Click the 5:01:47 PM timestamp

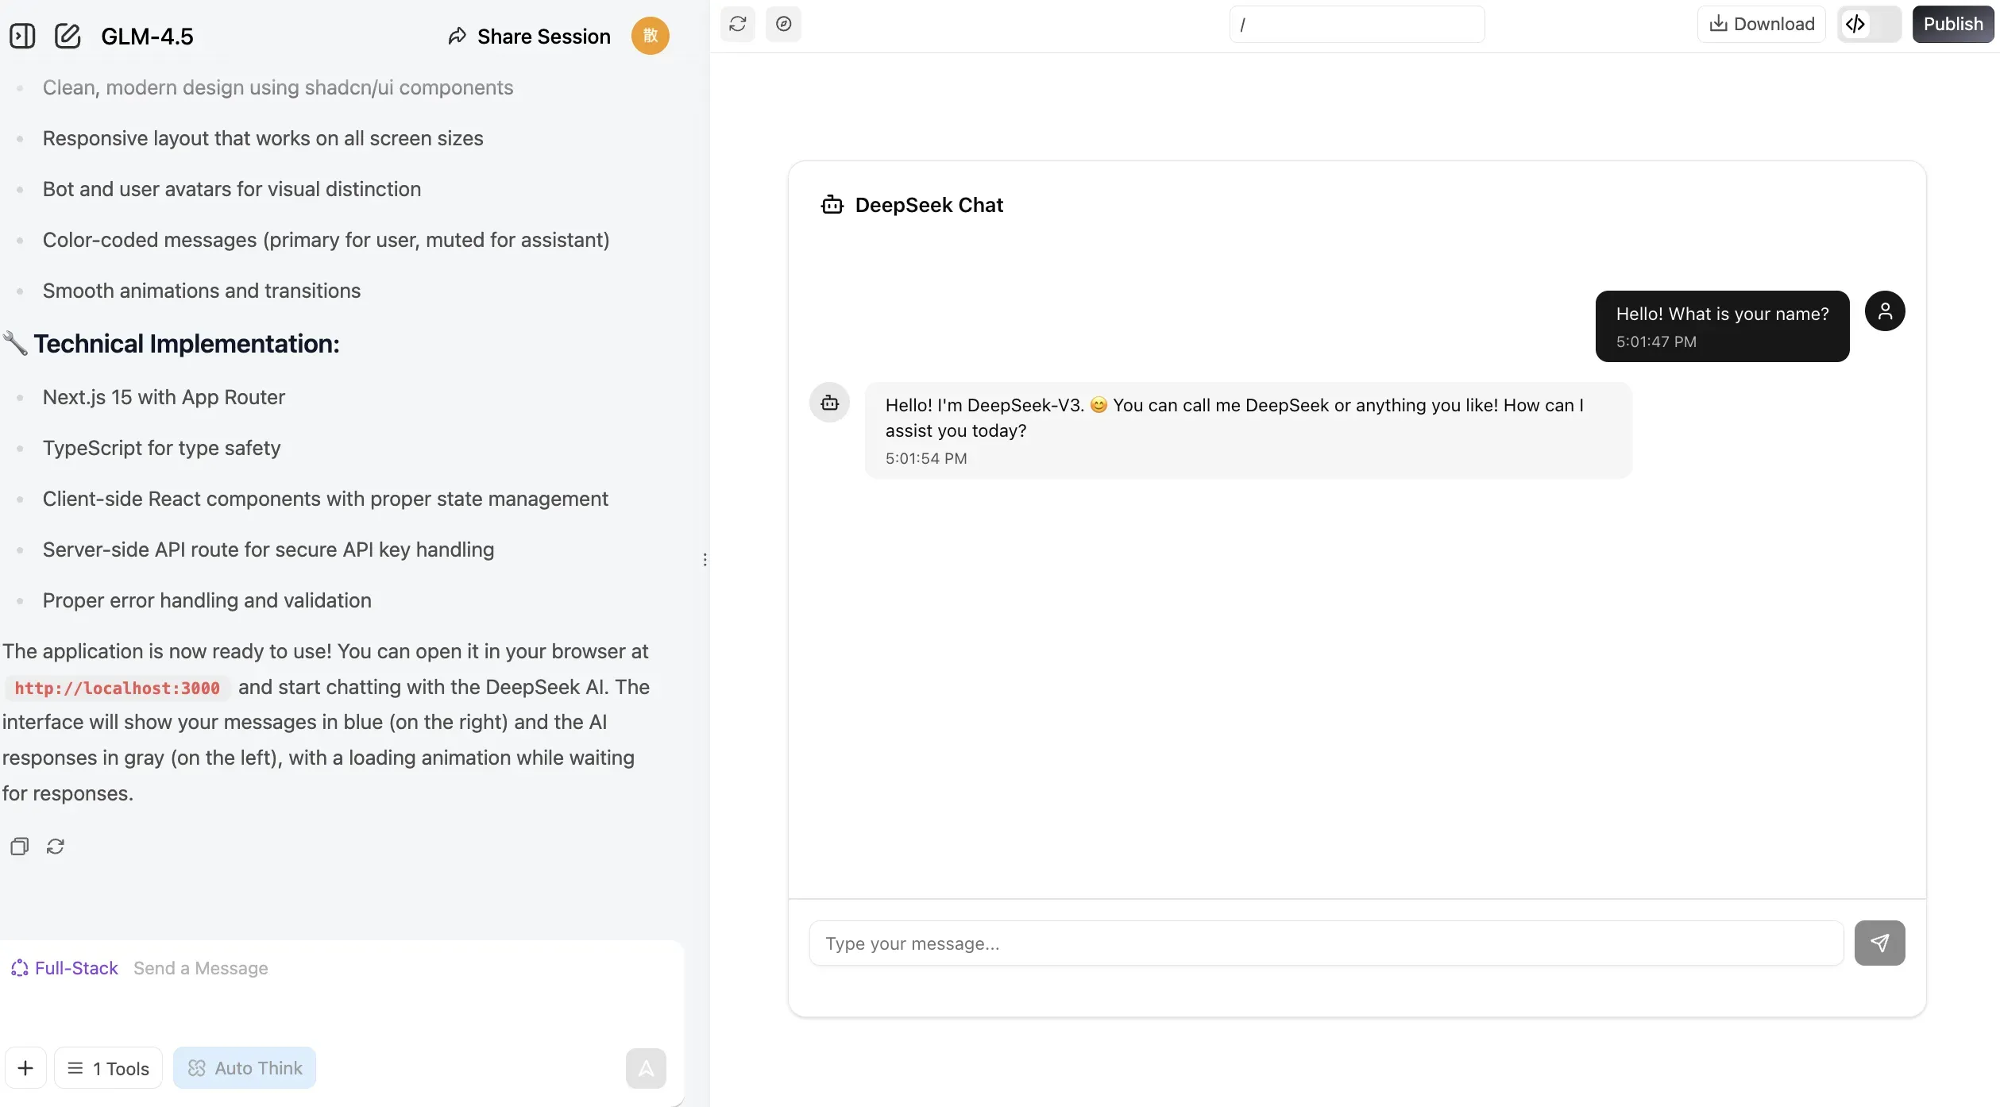pyautogui.click(x=1656, y=342)
